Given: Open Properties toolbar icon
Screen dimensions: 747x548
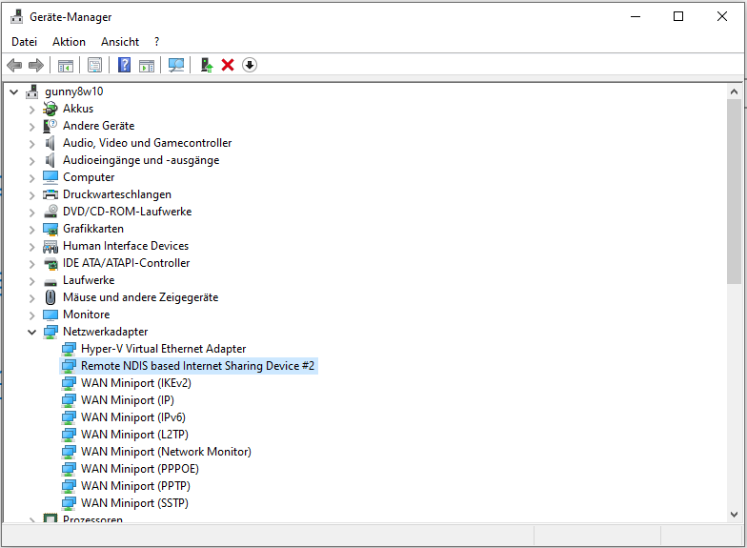Looking at the screenshot, I should (95, 65).
